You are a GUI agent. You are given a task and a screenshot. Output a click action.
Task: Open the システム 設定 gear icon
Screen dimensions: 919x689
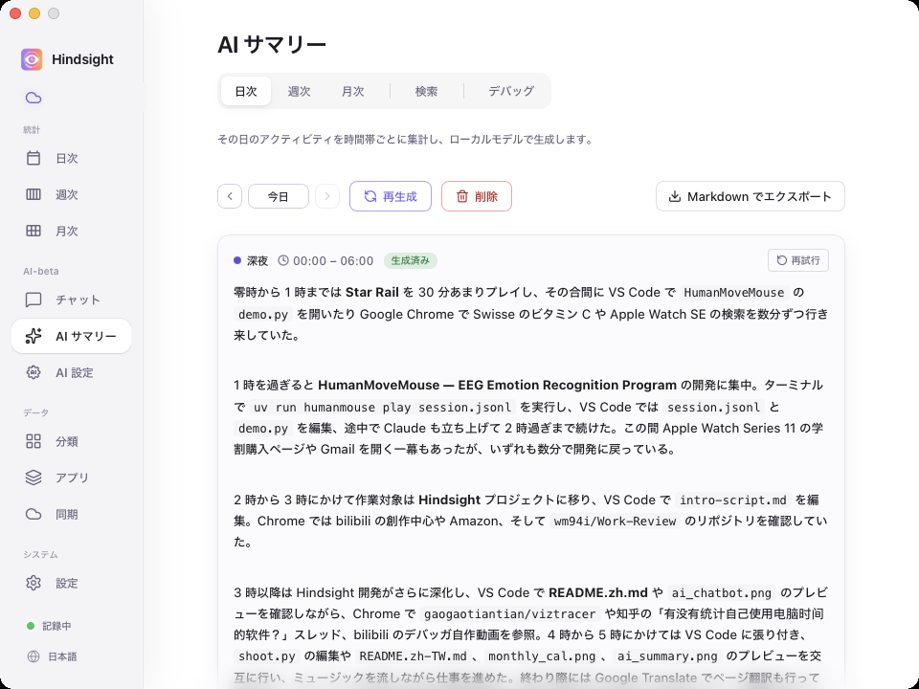[x=34, y=583]
